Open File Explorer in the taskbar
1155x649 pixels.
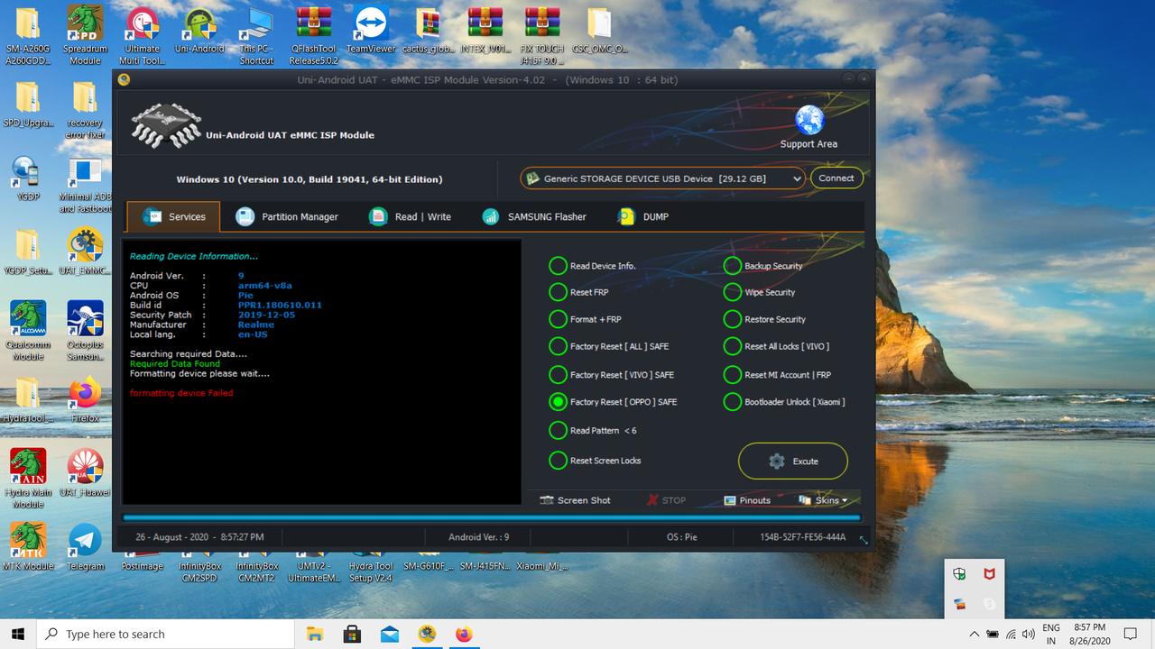click(314, 634)
